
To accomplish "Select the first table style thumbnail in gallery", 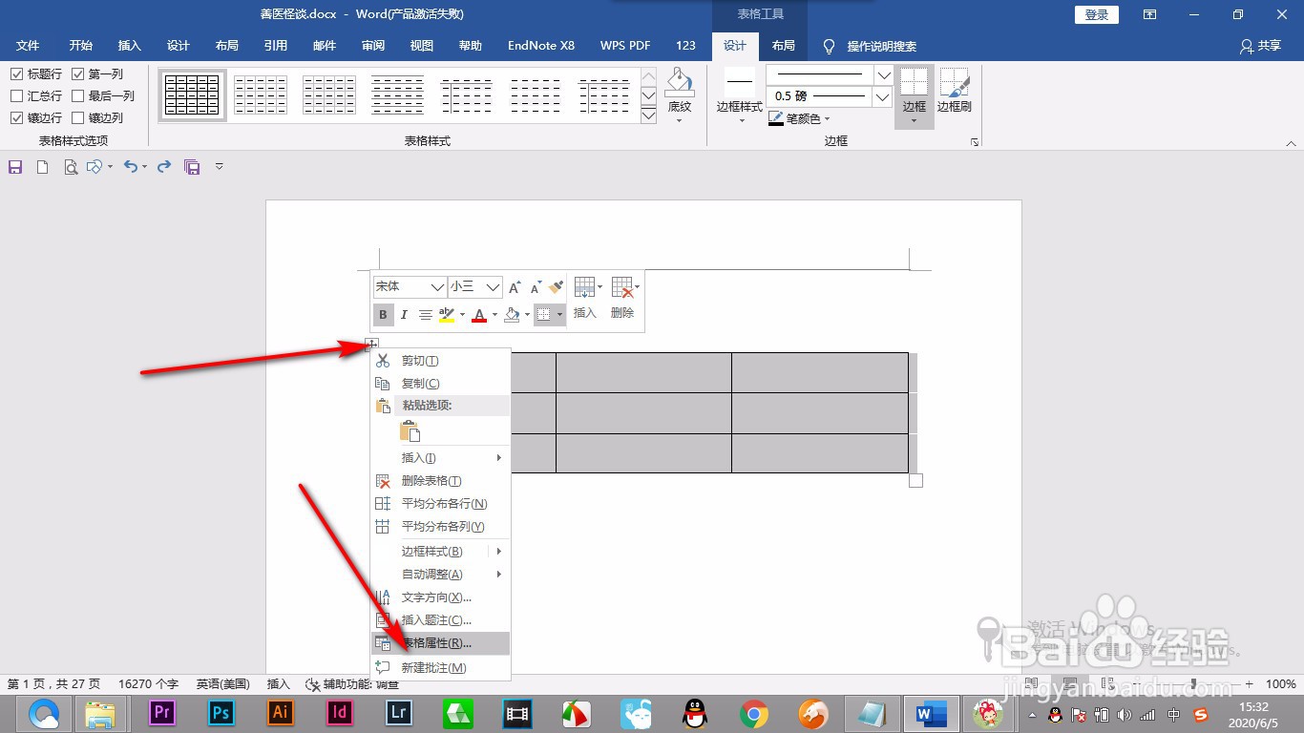I will [193, 94].
